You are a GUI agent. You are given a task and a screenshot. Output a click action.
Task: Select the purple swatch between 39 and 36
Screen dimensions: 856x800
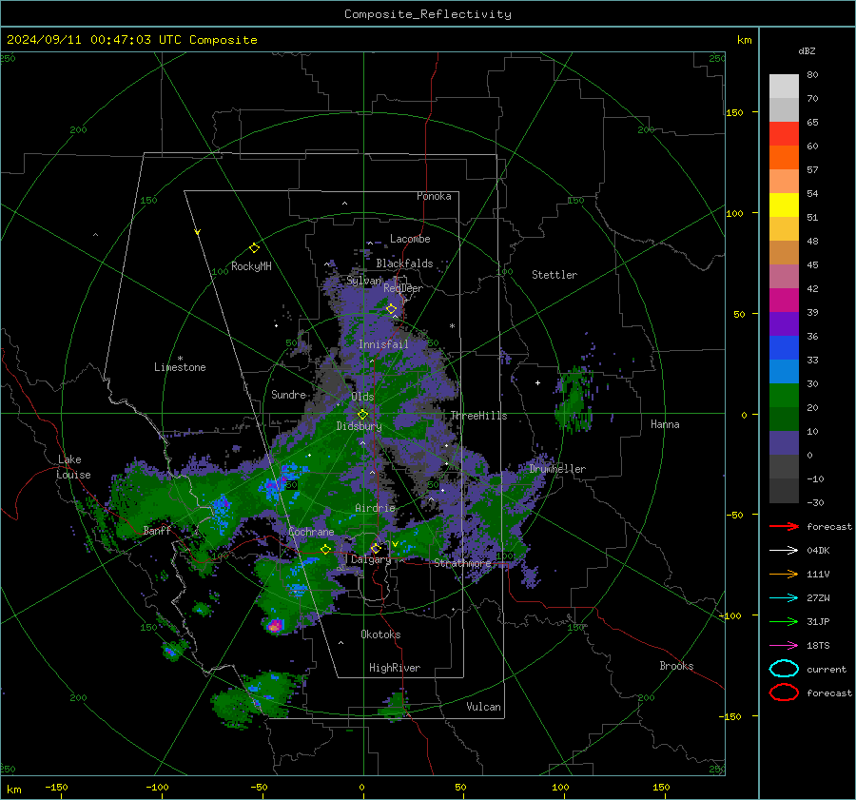coord(784,324)
